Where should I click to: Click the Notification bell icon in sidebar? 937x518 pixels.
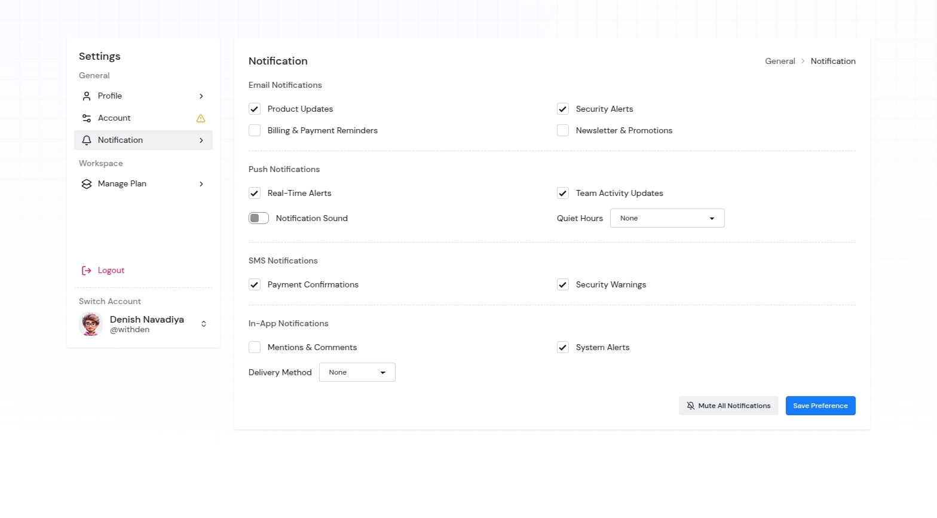pyautogui.click(x=87, y=140)
